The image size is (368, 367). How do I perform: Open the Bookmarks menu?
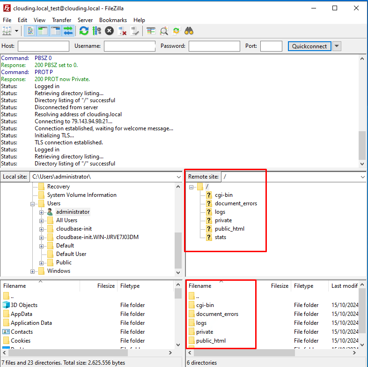pyautogui.click(x=113, y=20)
